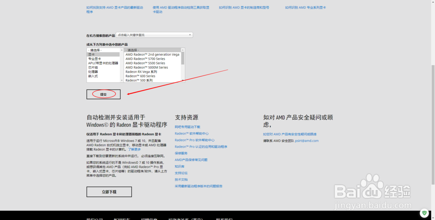Select 显卡 in the category list
The height and width of the screenshot is (220, 435).
[x=103, y=54]
